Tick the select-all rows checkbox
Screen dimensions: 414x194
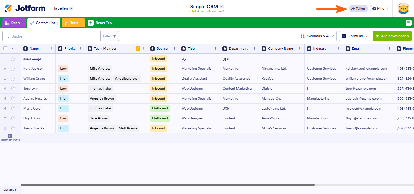click(x=5, y=48)
